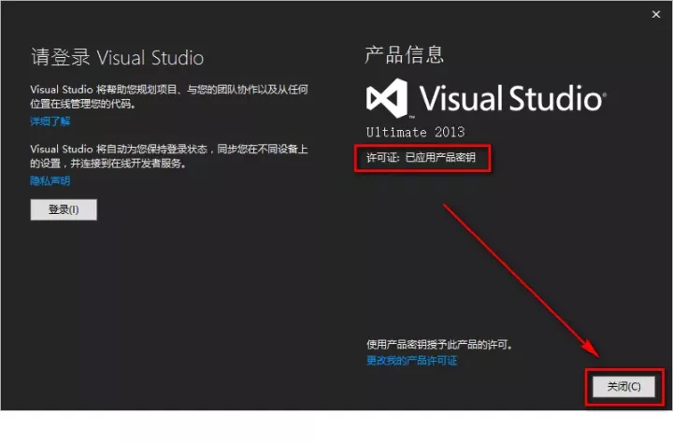Click the 使用产品密钥授予此产品的许可 text

pos(439,345)
